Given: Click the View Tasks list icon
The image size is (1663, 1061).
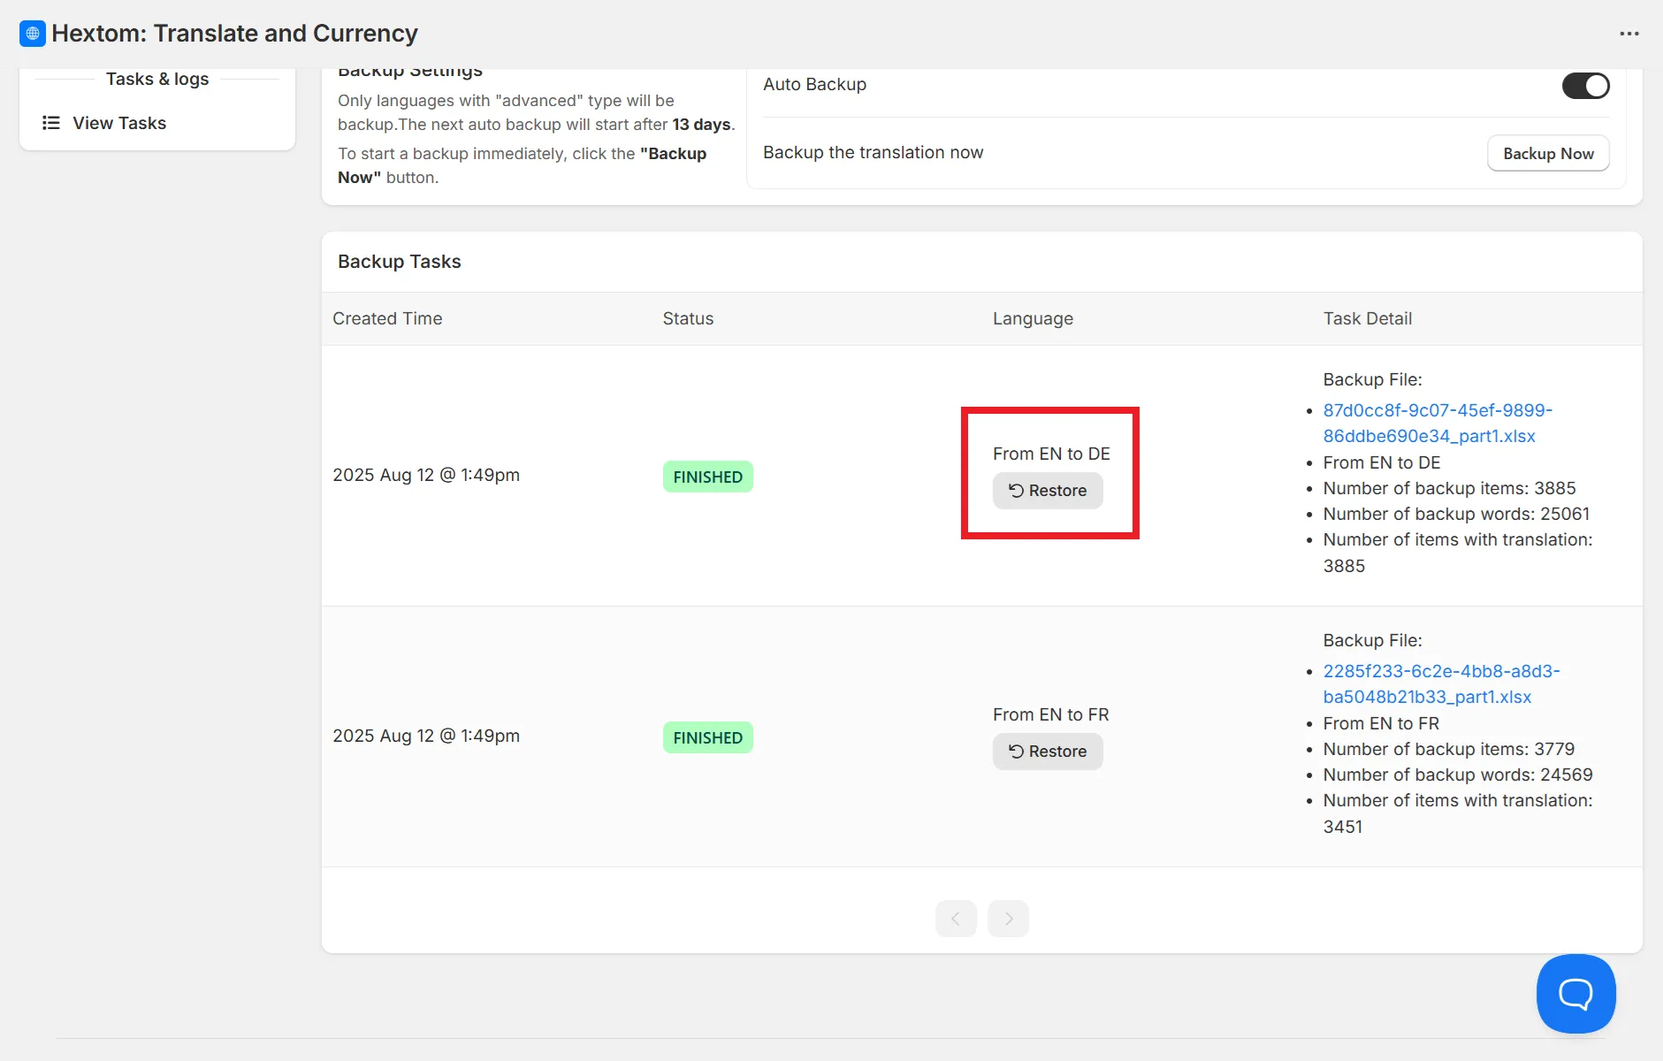Looking at the screenshot, I should pyautogui.click(x=51, y=123).
